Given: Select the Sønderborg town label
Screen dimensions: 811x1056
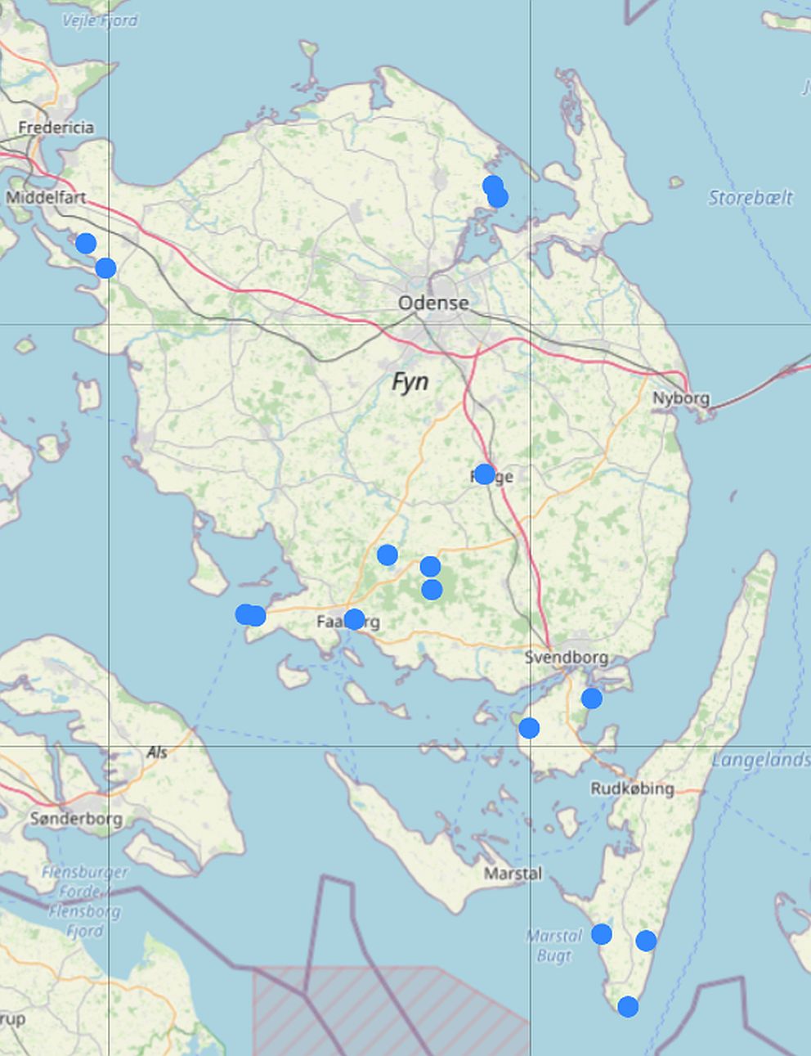Looking at the screenshot, I should coord(76,818).
